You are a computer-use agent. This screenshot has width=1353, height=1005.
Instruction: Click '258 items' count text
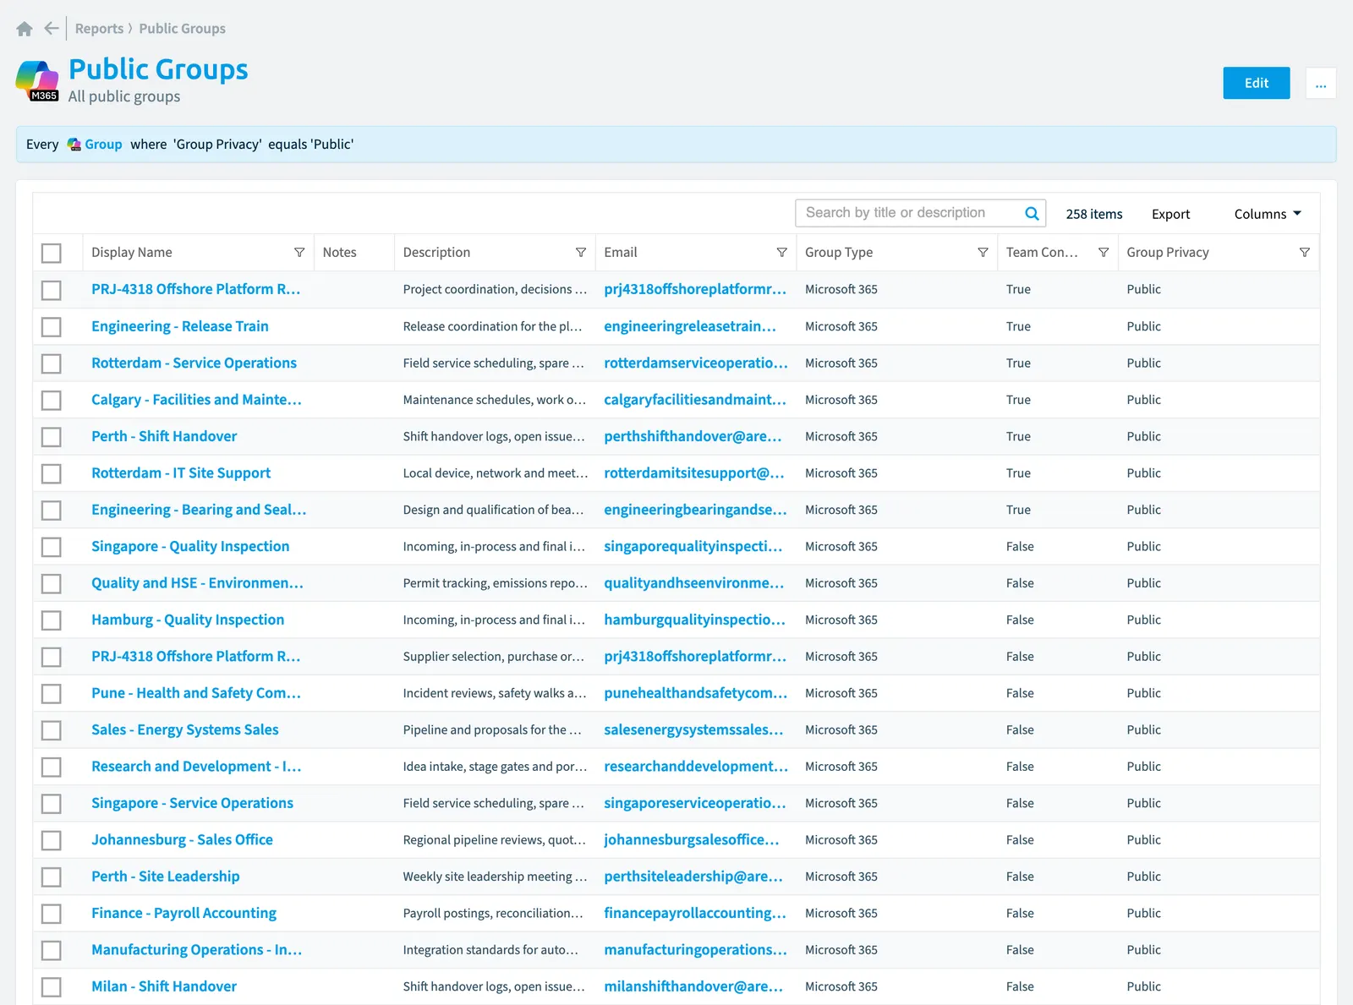1093,214
